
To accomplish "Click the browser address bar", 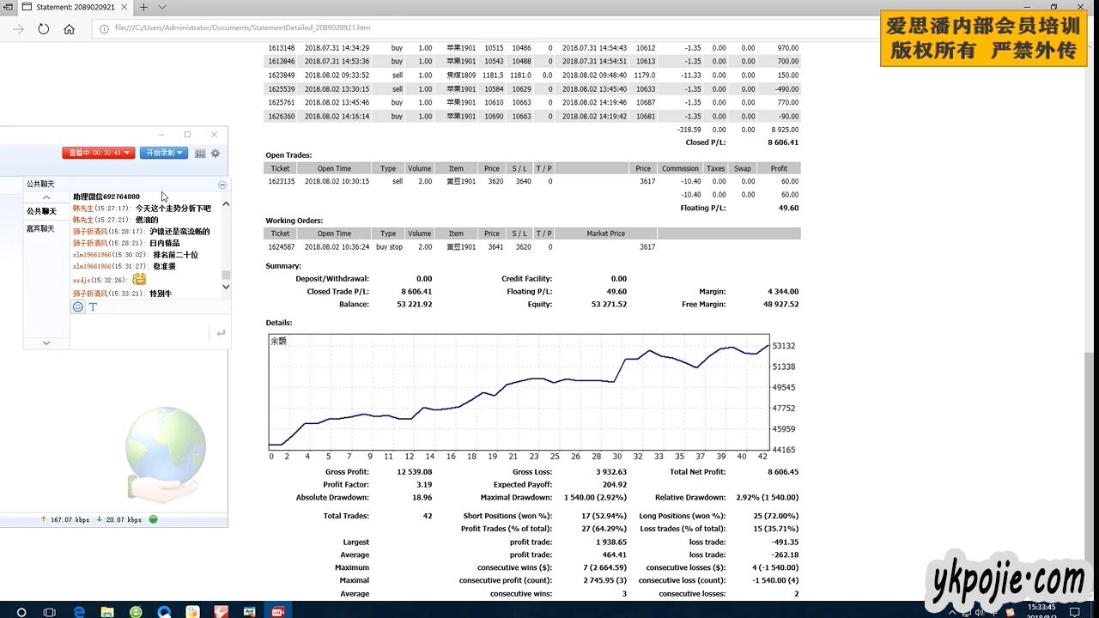I will pyautogui.click(x=429, y=28).
